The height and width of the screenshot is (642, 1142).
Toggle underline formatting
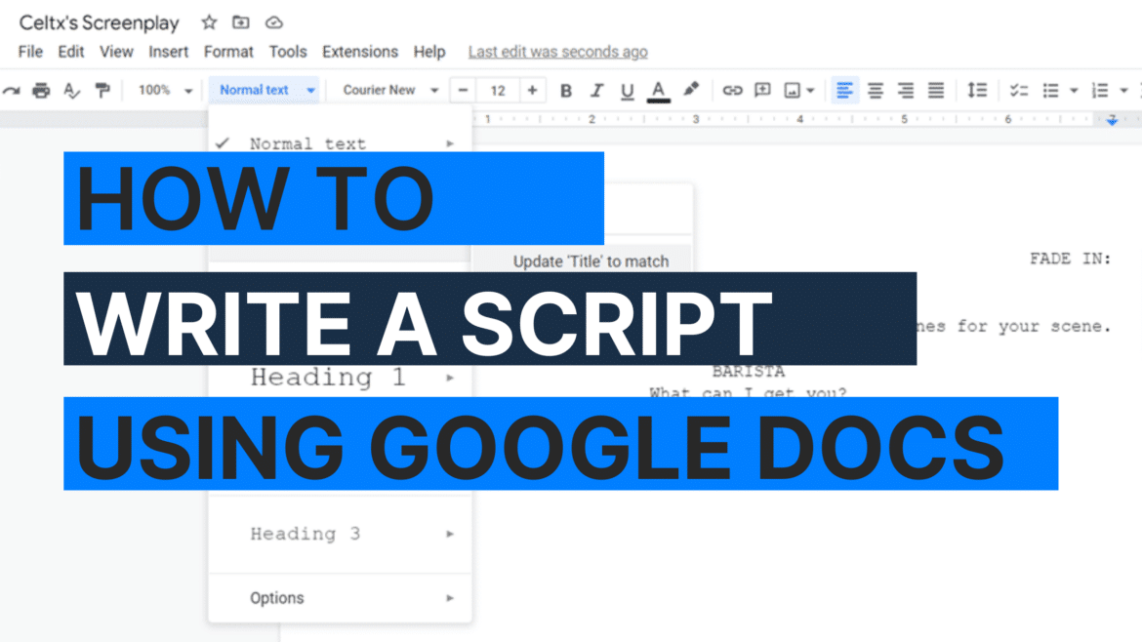(626, 90)
